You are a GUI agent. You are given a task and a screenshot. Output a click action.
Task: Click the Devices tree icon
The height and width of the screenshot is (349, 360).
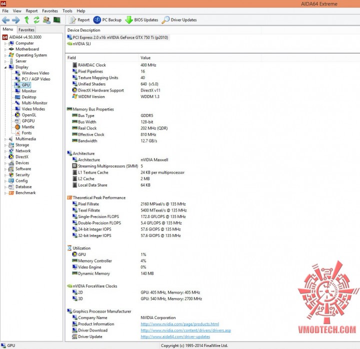(11, 163)
